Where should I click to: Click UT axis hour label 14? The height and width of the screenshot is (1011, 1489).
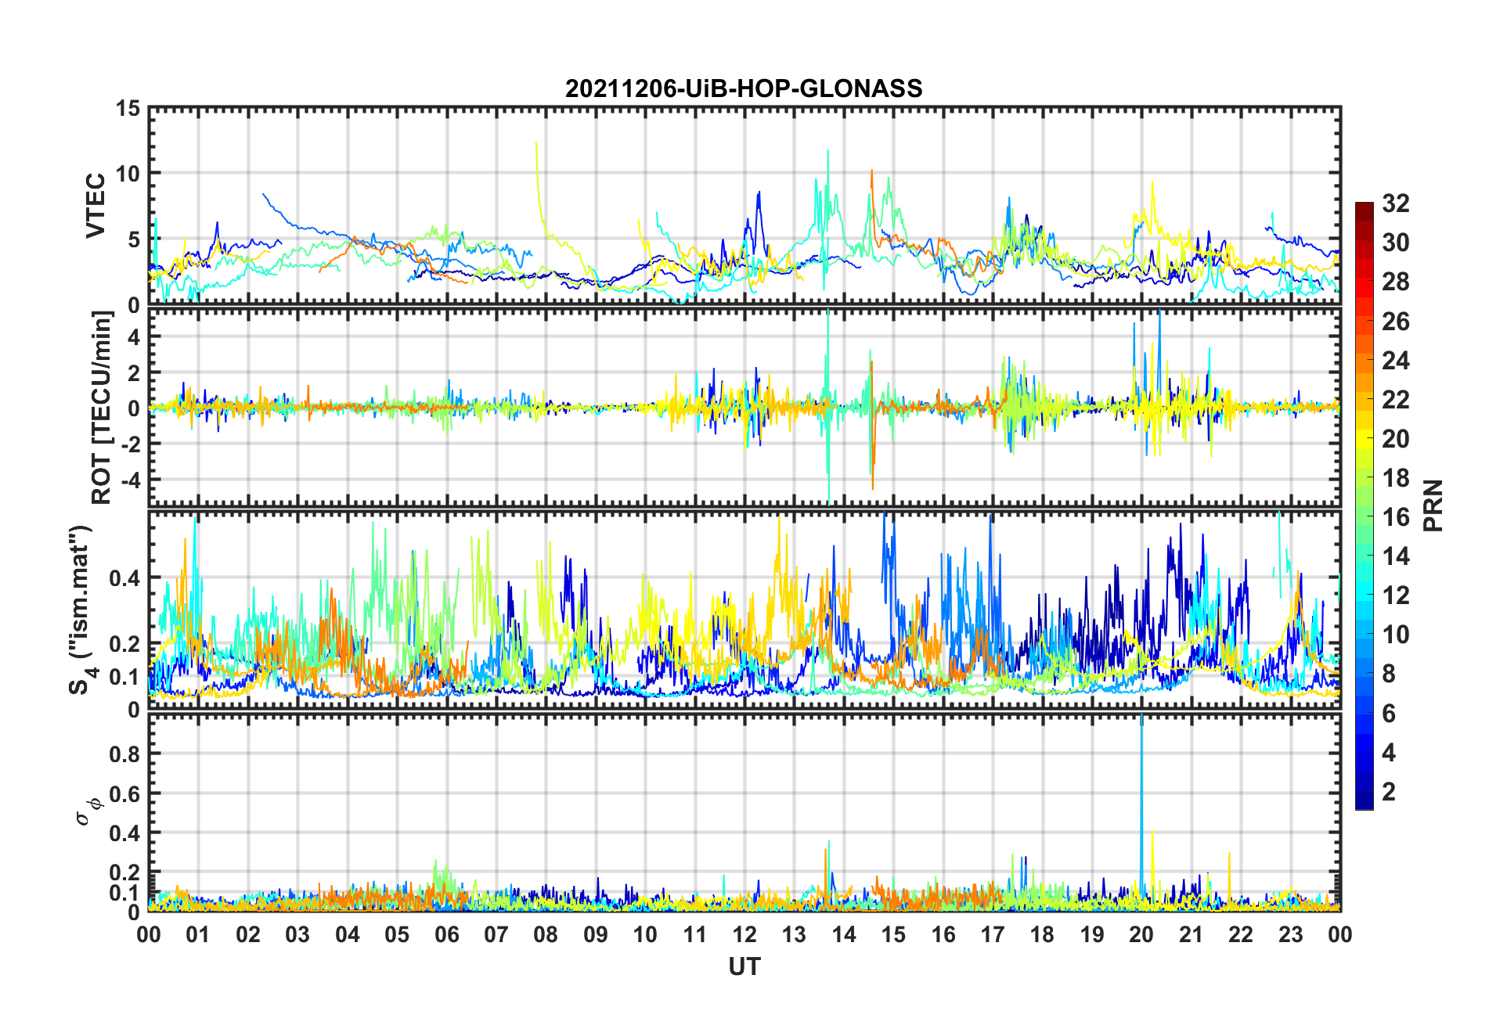(x=844, y=935)
